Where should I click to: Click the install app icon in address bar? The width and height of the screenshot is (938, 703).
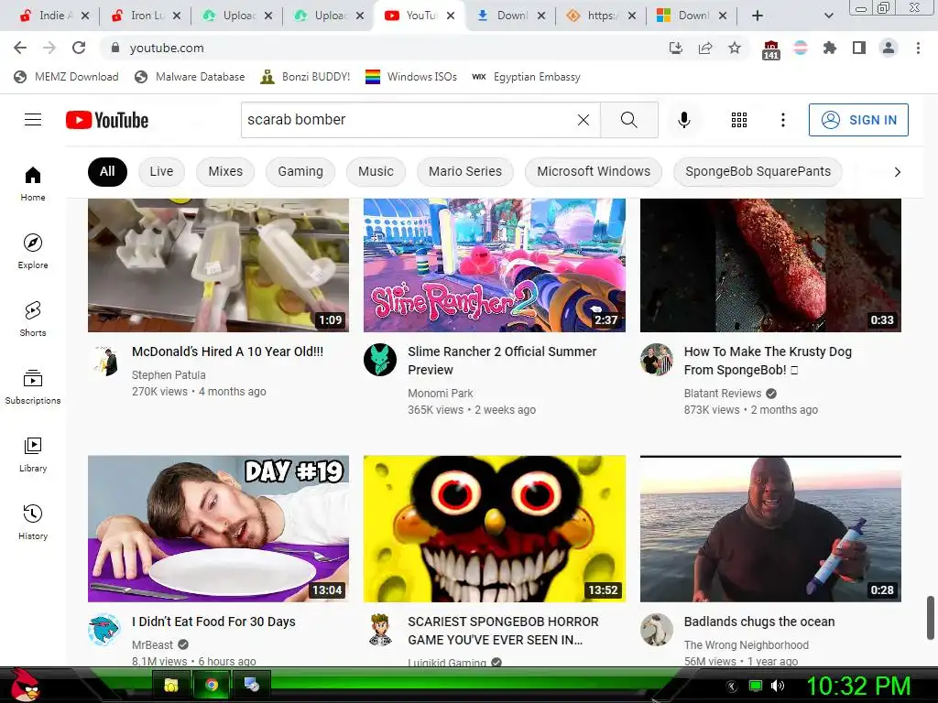pyautogui.click(x=676, y=48)
